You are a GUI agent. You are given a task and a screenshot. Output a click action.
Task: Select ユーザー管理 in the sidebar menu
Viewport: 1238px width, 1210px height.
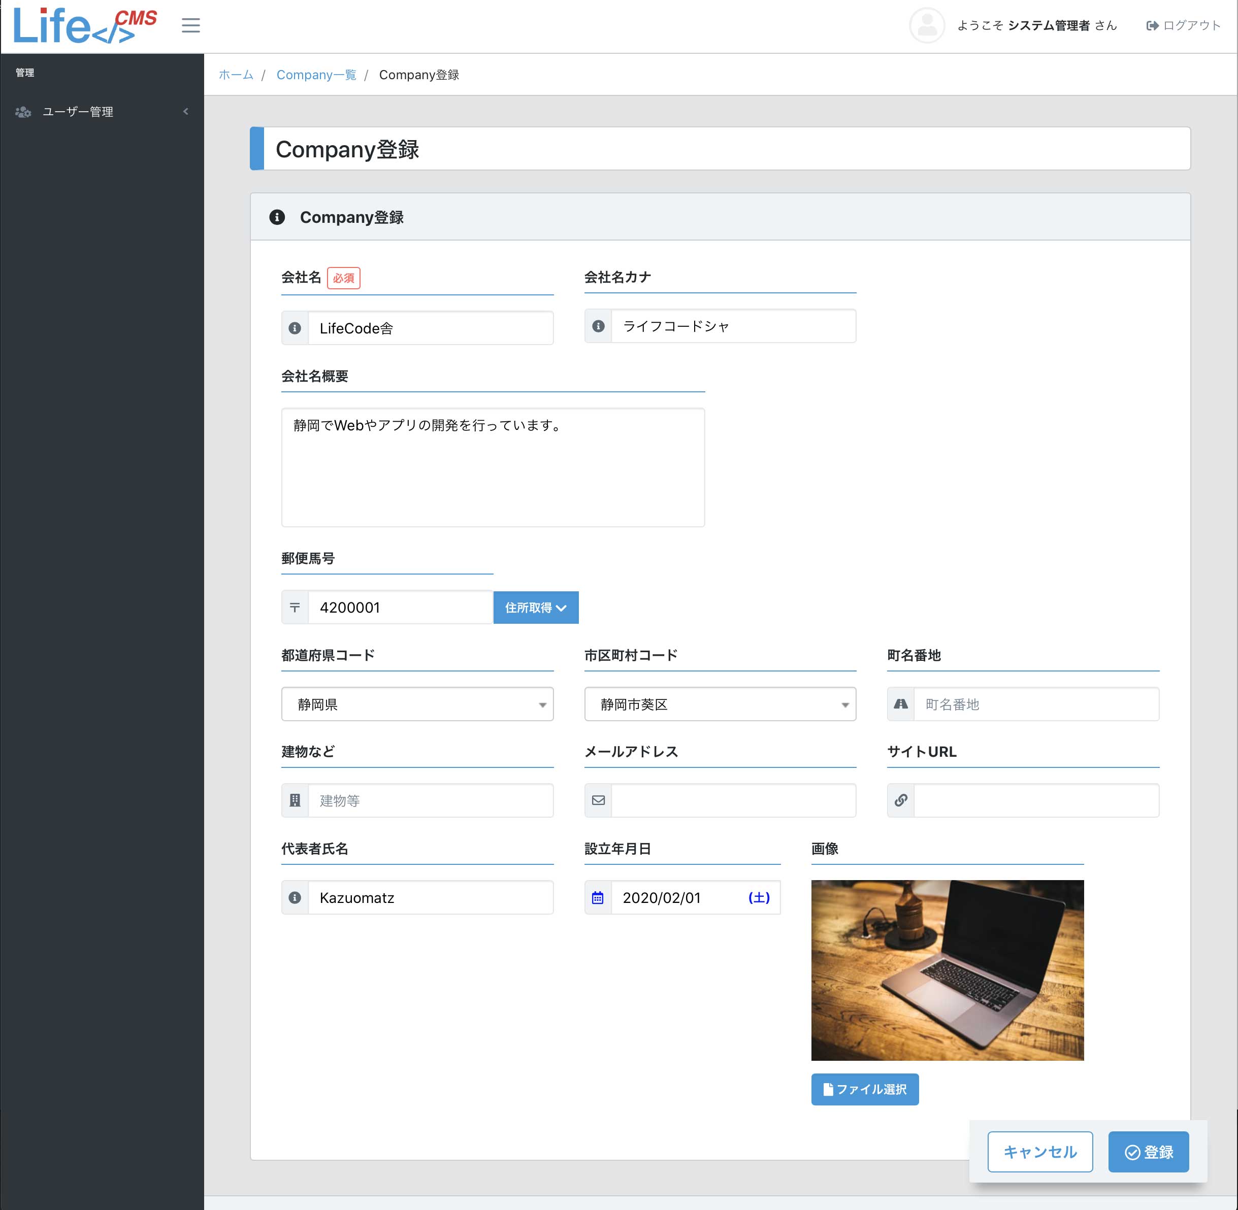click(x=78, y=111)
